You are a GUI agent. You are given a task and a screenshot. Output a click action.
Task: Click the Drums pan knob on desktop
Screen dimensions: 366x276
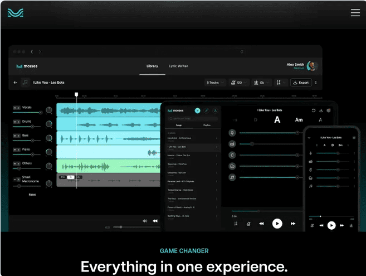(x=49, y=124)
